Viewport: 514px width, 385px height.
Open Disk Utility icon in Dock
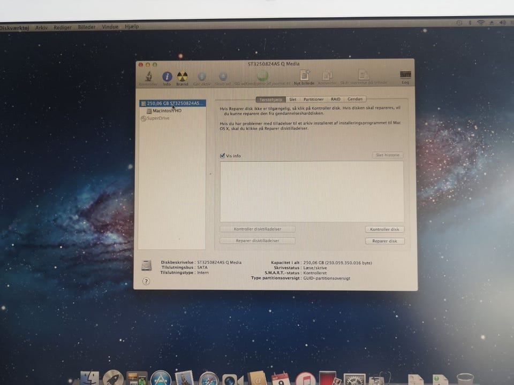click(379, 379)
